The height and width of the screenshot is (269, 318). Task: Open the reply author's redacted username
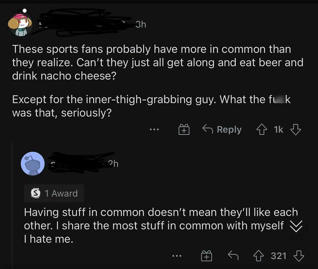[79, 164]
